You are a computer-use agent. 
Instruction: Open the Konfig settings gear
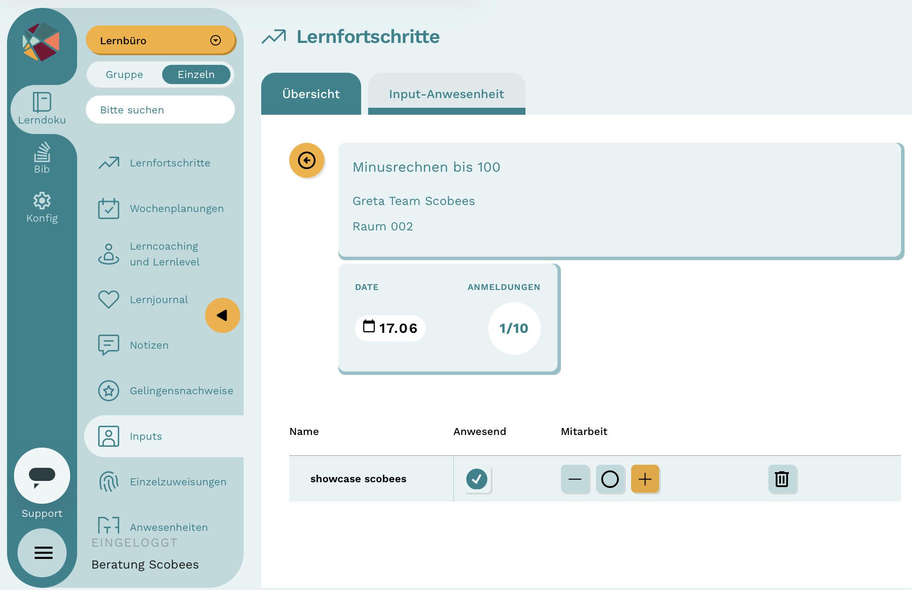tap(42, 207)
